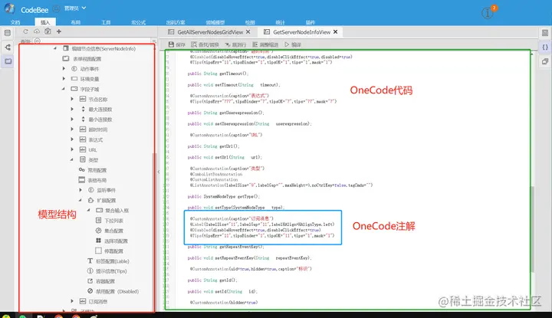This screenshot has height=318, width=552.
Task: Select 常用配置 tree node
Action: 93,170
